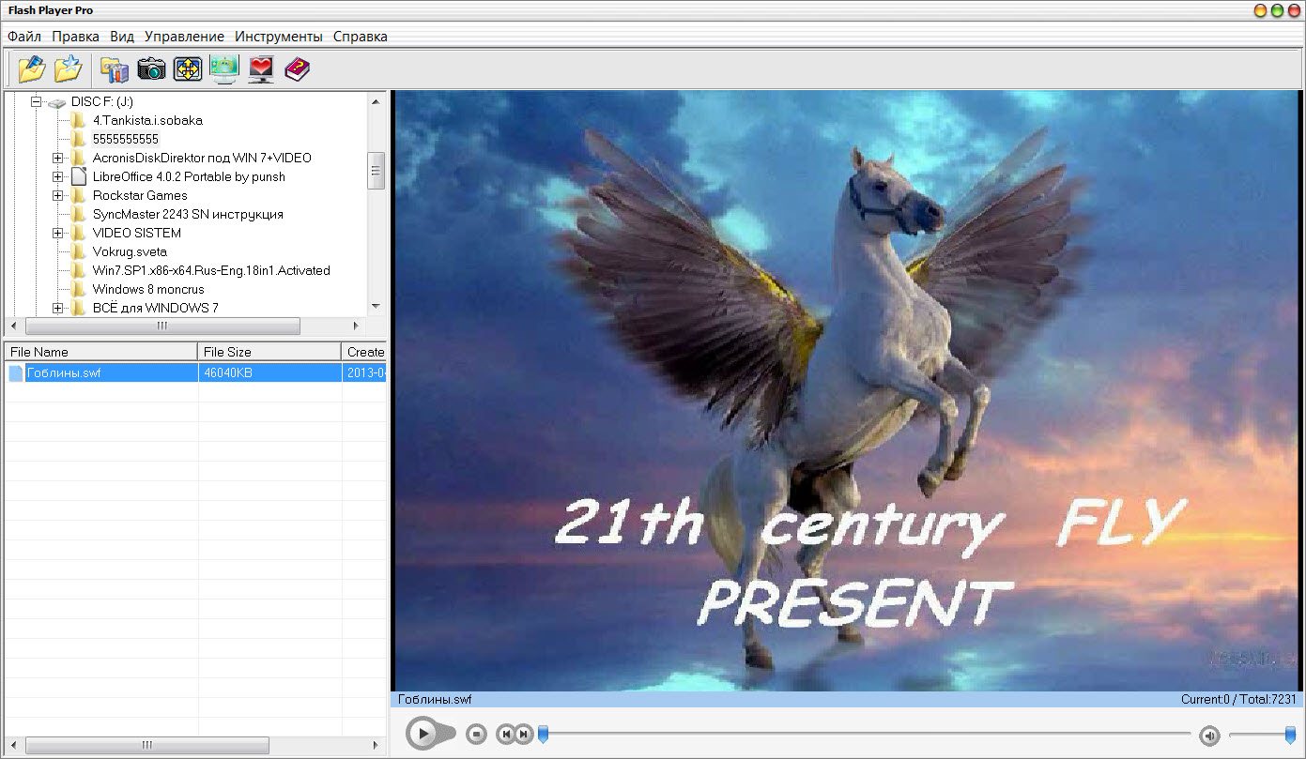Open help with the purple book icon
This screenshot has height=759, width=1306.
(x=297, y=68)
